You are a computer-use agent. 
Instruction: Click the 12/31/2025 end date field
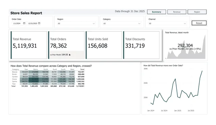[x=33, y=23]
